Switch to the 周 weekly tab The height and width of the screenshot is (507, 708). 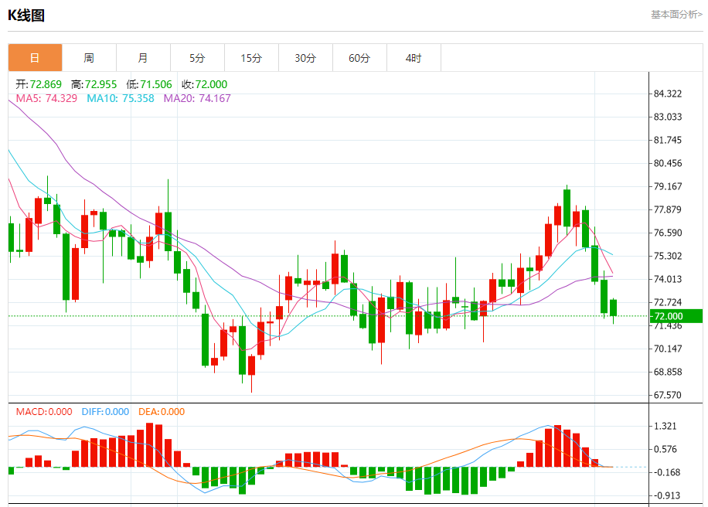coord(89,58)
